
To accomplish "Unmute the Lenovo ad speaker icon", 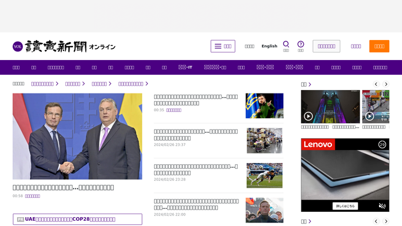I will tap(382, 206).
